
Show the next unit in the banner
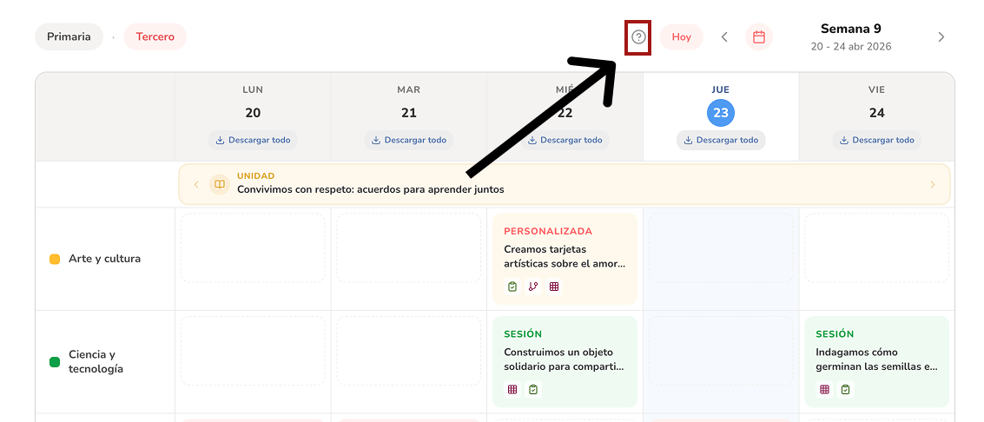pyautogui.click(x=933, y=184)
